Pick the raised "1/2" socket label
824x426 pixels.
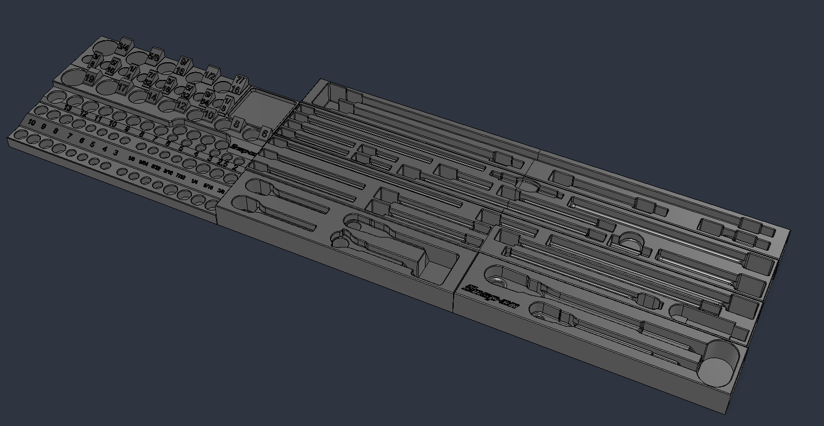point(210,75)
